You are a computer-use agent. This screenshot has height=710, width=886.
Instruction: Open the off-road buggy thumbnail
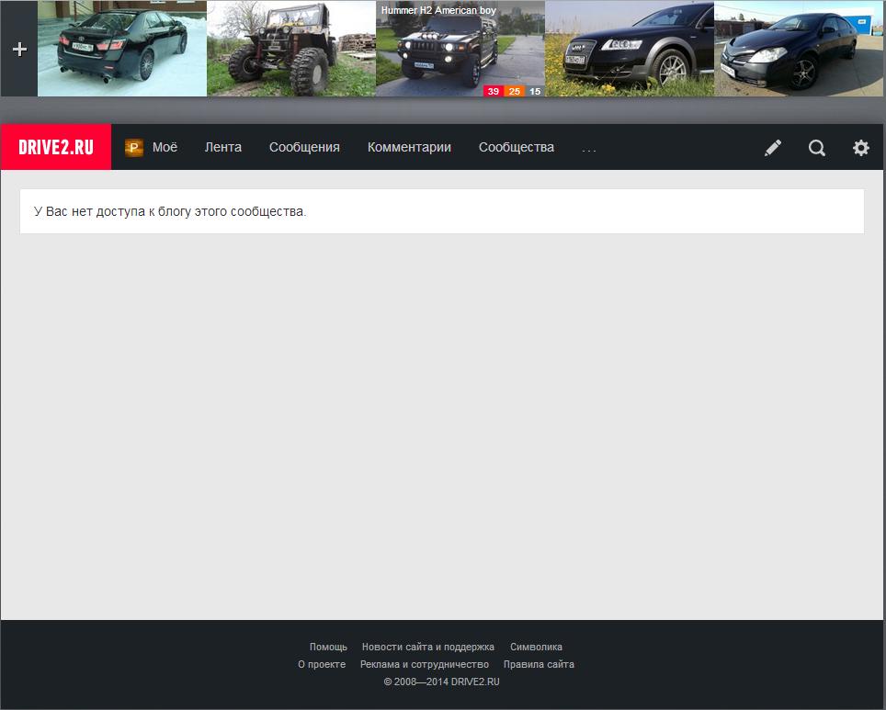pos(291,49)
